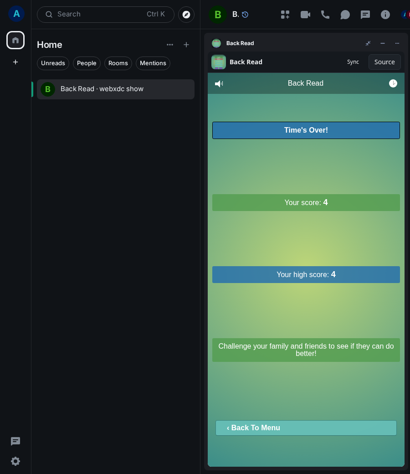Open Home more options menu
410x474 pixels.
click(x=170, y=45)
